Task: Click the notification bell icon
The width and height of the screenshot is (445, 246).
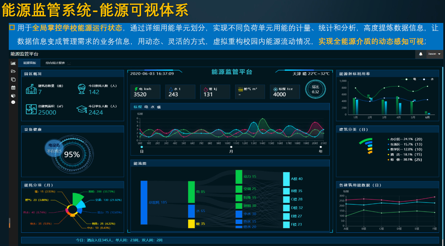Action: [x=421, y=54]
